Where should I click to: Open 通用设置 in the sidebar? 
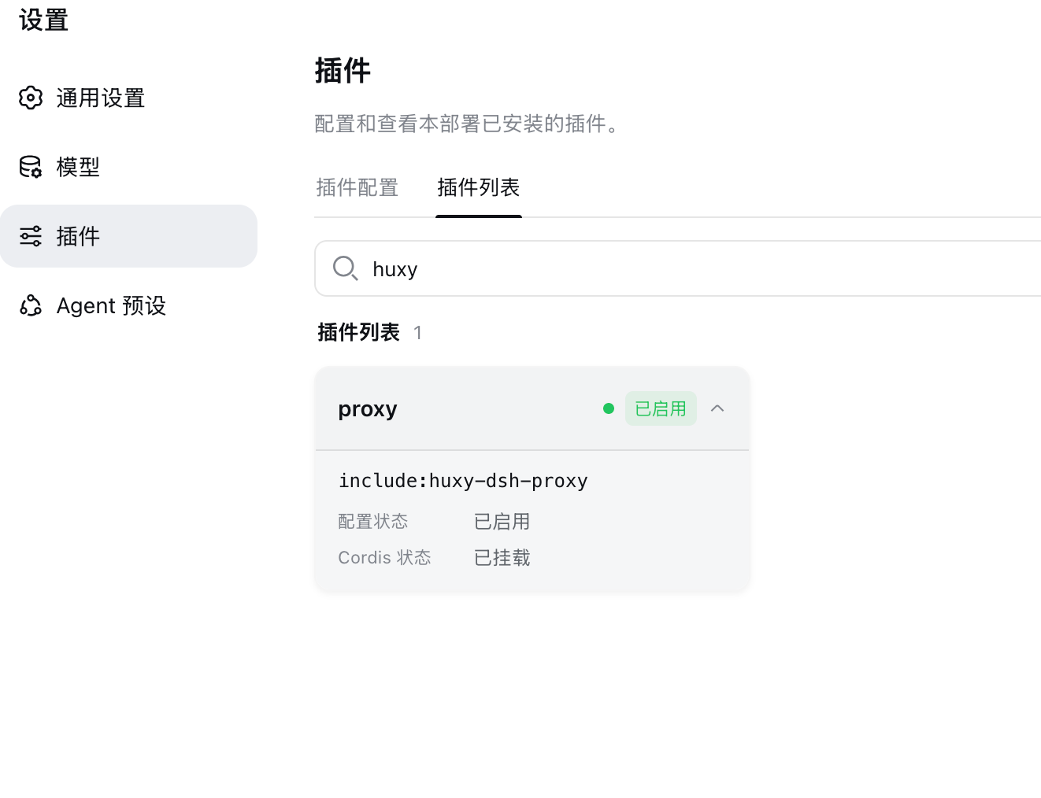click(128, 98)
